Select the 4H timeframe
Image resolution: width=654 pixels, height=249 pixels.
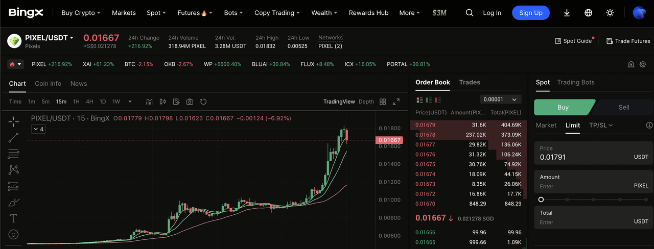pyautogui.click(x=89, y=102)
